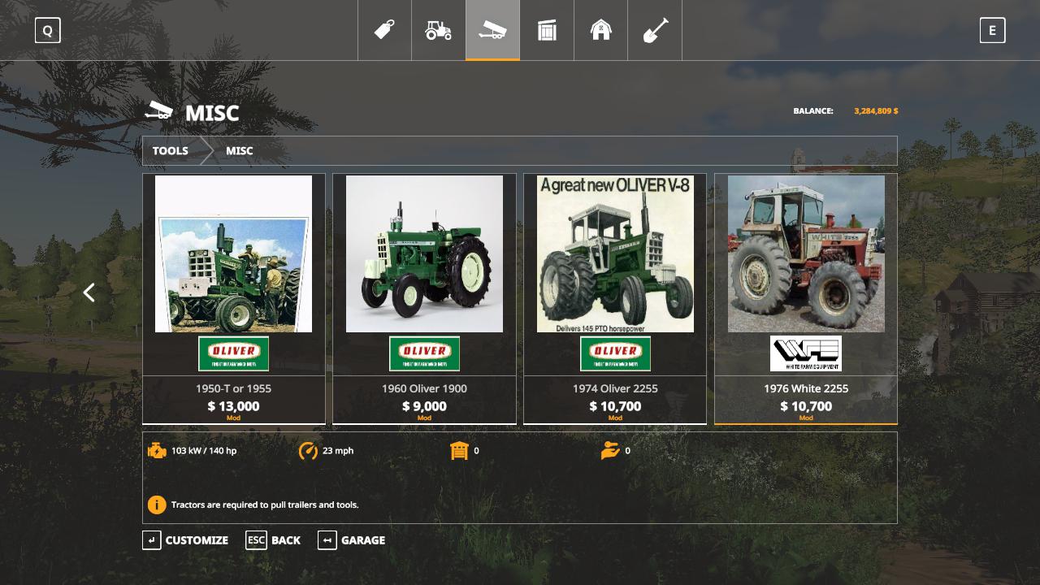Select MISC breadcrumb item

239,151
